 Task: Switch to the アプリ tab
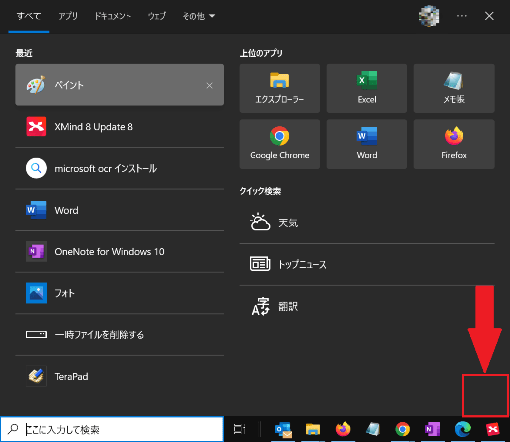(68, 16)
